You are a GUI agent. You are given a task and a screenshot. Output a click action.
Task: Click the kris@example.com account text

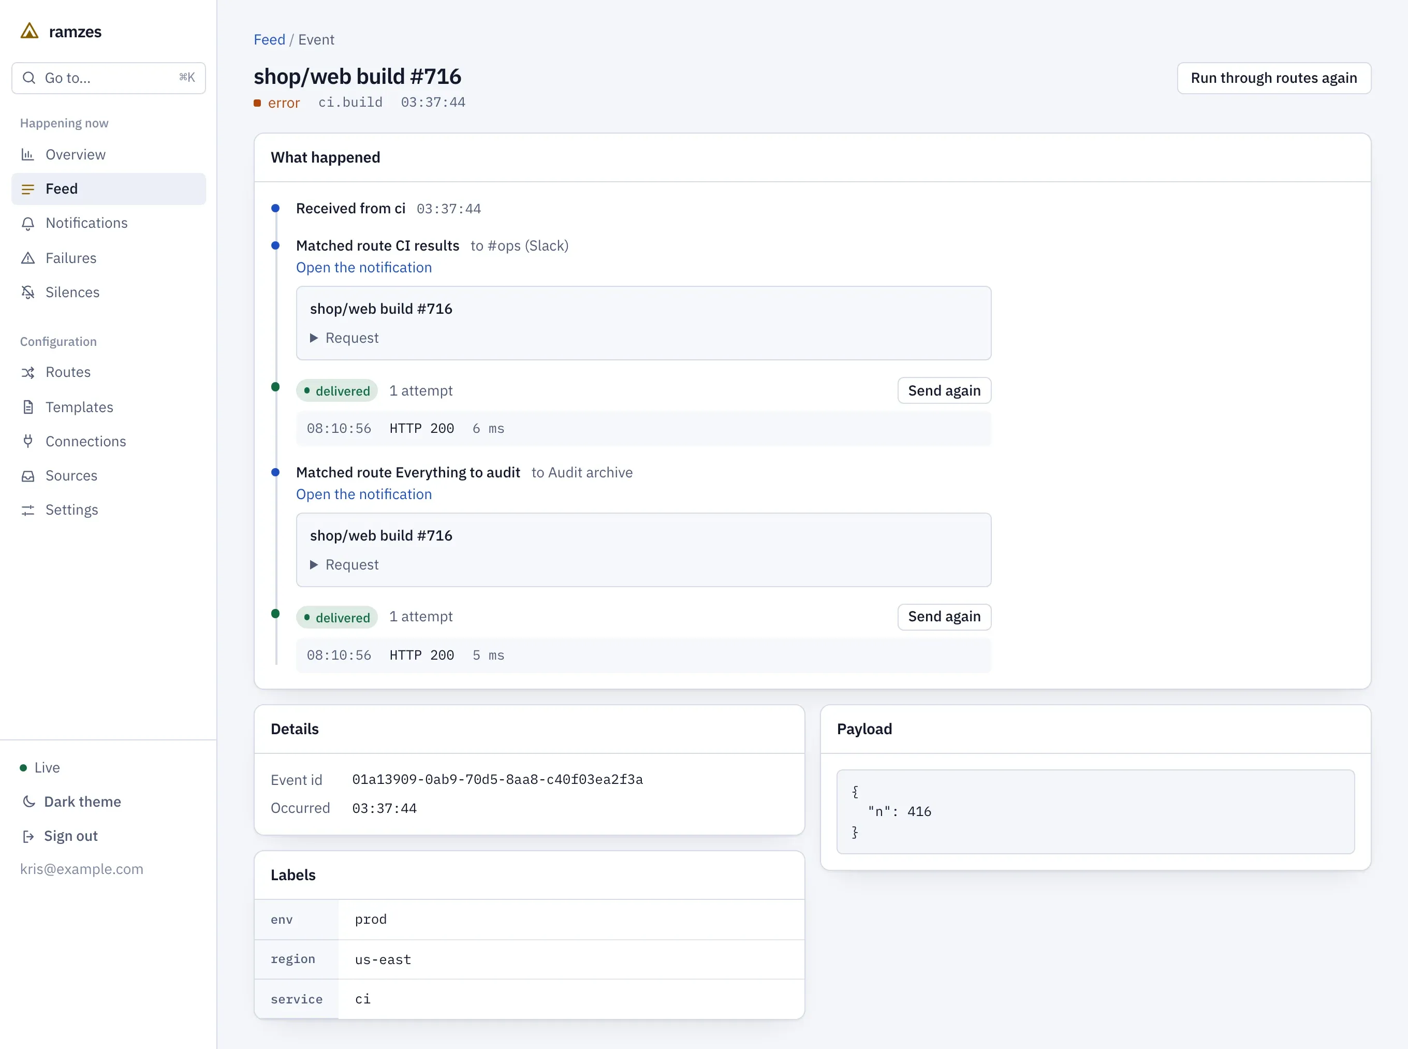point(82,869)
